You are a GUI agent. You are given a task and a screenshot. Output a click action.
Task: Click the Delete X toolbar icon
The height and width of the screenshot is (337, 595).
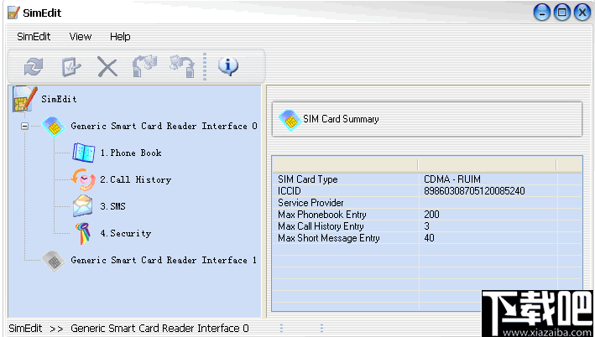coord(107,67)
